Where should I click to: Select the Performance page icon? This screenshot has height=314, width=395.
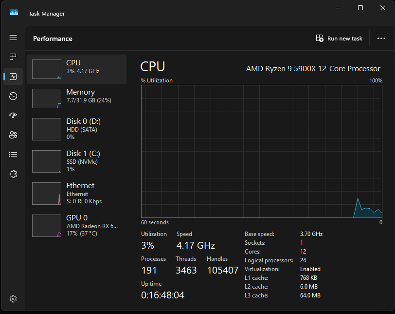point(13,77)
